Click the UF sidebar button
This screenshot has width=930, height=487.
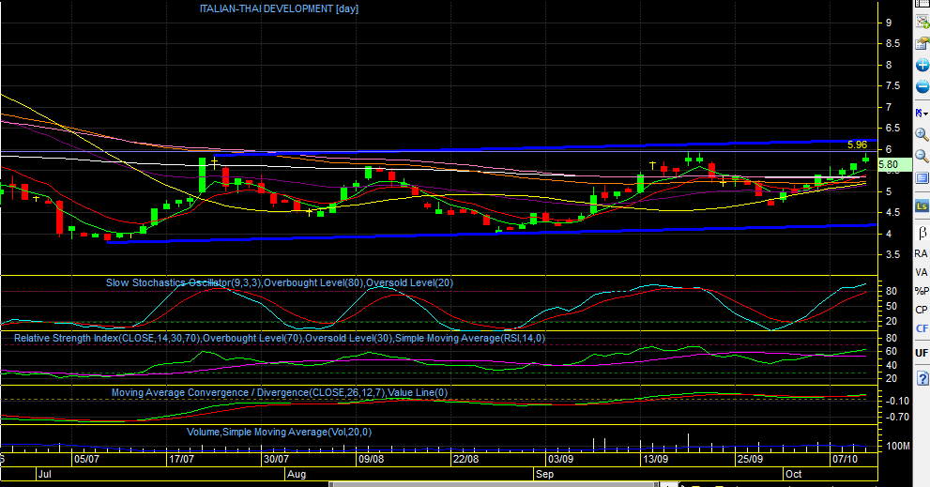click(x=922, y=353)
